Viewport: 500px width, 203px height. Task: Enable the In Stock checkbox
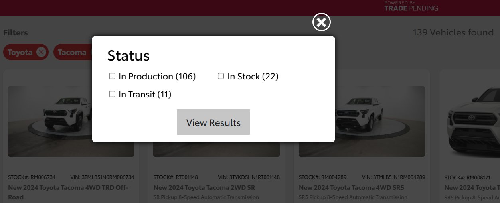[221, 76]
